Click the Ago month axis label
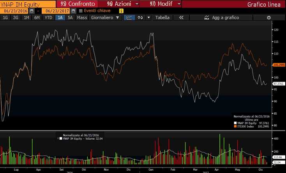The width and height of the screenshot is (286, 173). pos(38,170)
